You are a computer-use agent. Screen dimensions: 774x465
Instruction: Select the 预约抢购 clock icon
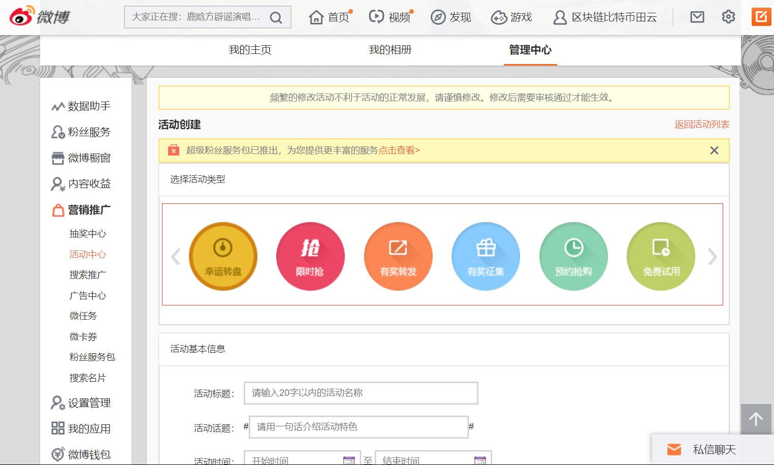[573, 256]
